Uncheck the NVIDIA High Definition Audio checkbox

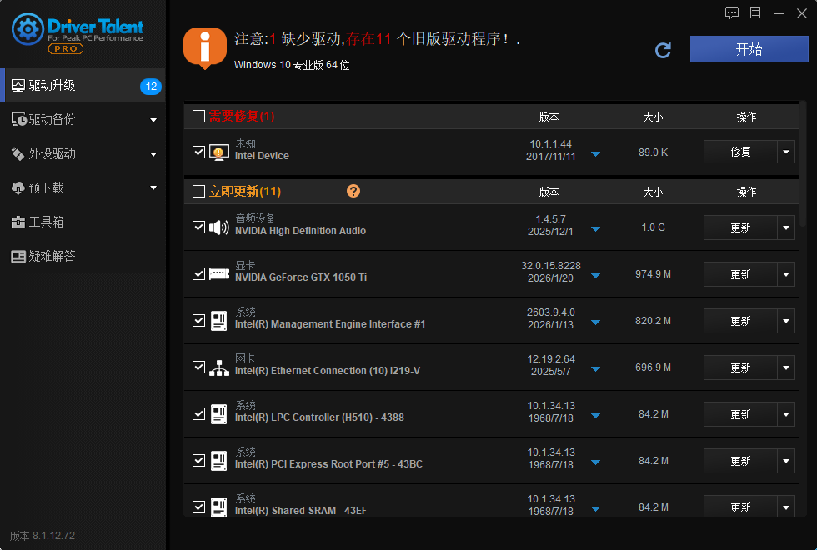198,227
